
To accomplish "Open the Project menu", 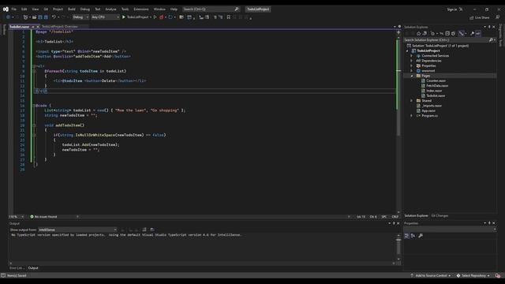I will coord(58,9).
